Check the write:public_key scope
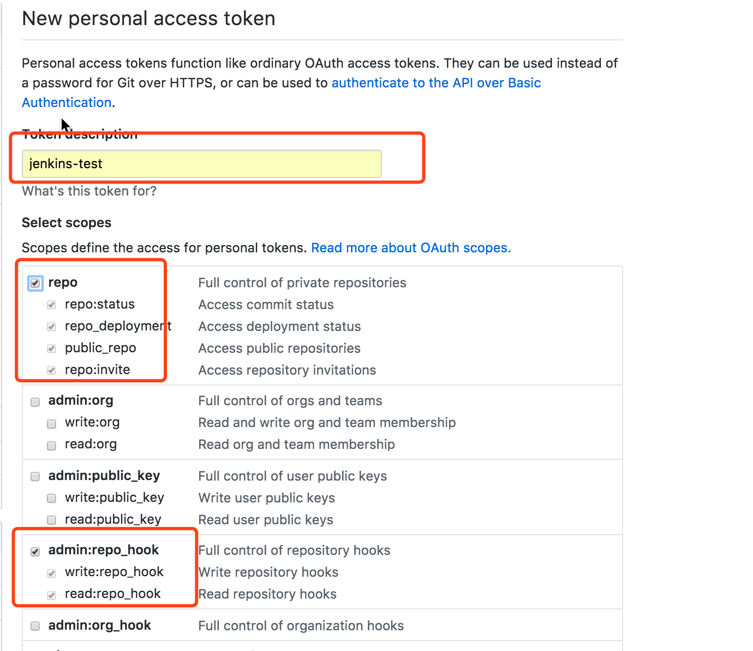 [x=52, y=498]
